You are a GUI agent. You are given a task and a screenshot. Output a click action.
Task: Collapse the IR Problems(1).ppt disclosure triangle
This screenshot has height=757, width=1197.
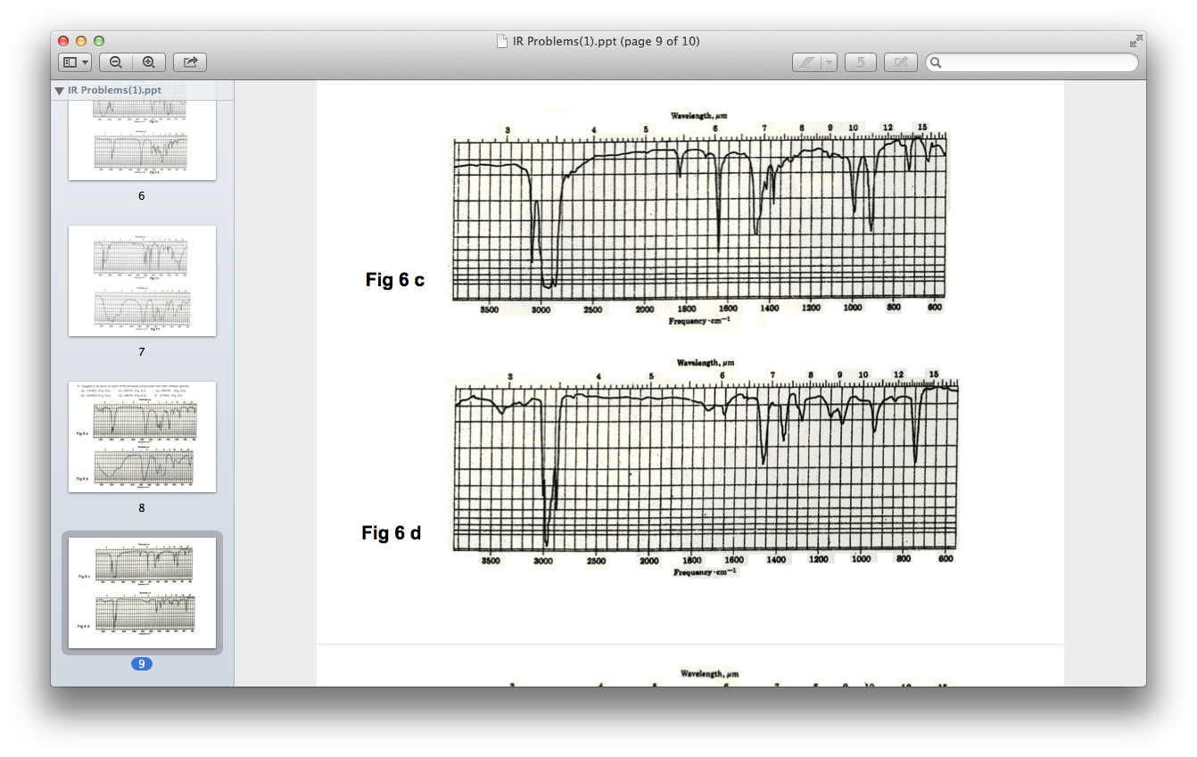click(x=60, y=89)
